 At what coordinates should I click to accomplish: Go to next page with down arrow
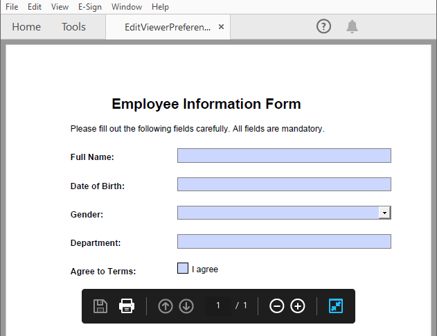[x=186, y=306]
